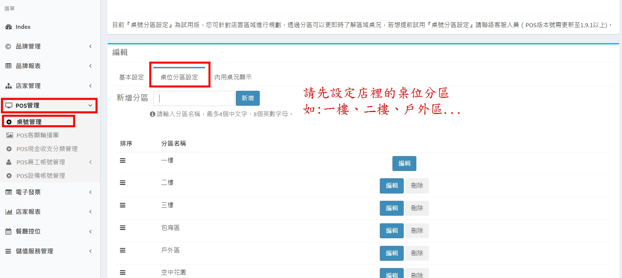The height and width of the screenshot is (278, 622).
Task: Click the 桌號管理 gear icon
Action: (9, 122)
